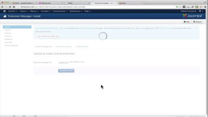Click the Fabrik Course site link

tap(188, 11)
